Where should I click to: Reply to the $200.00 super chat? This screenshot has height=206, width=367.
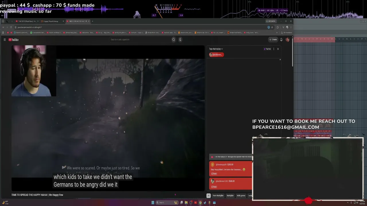coord(214,174)
